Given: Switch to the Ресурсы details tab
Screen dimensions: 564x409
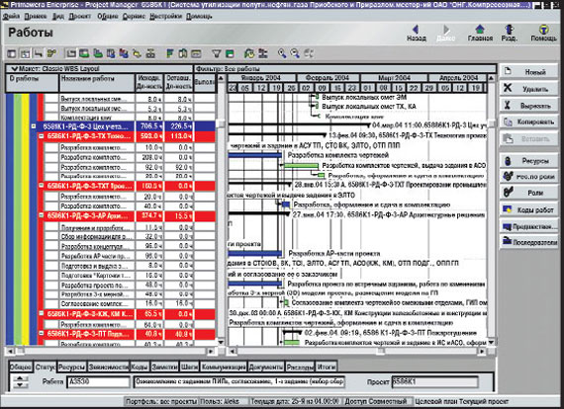Looking at the screenshot, I should pos(71,367).
